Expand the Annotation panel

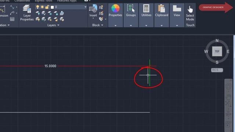[5, 25]
